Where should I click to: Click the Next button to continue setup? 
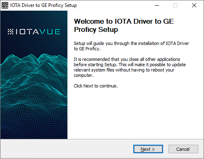(148, 149)
